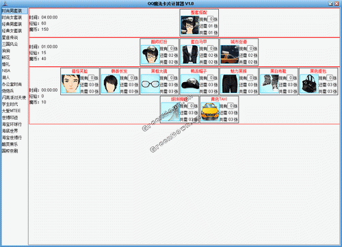Select NBA in the card set list
Viewport: 342px width, 247px height.
click(x=6, y=70)
